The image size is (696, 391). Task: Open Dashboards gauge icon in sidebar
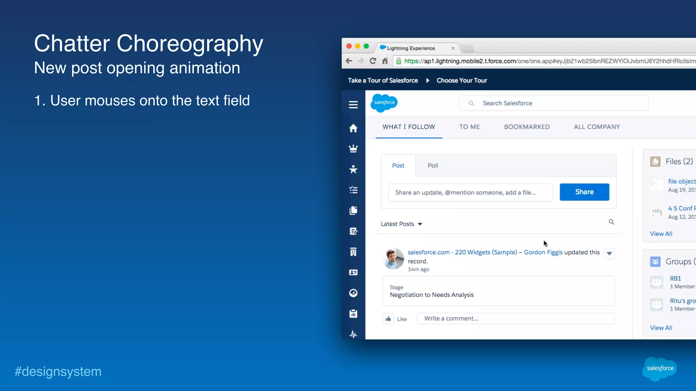click(353, 293)
